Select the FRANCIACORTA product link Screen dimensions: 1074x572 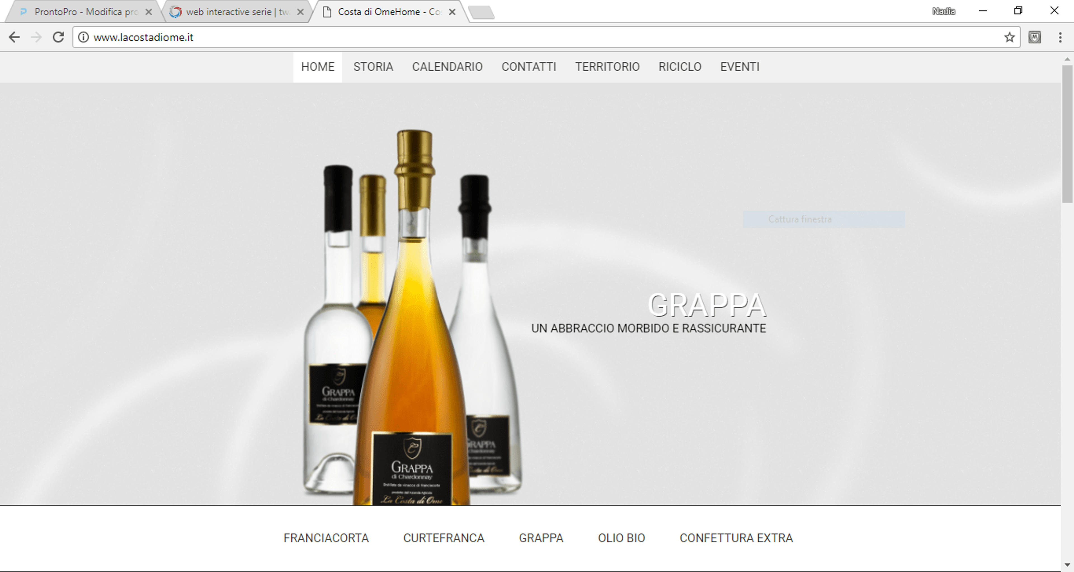[326, 538]
